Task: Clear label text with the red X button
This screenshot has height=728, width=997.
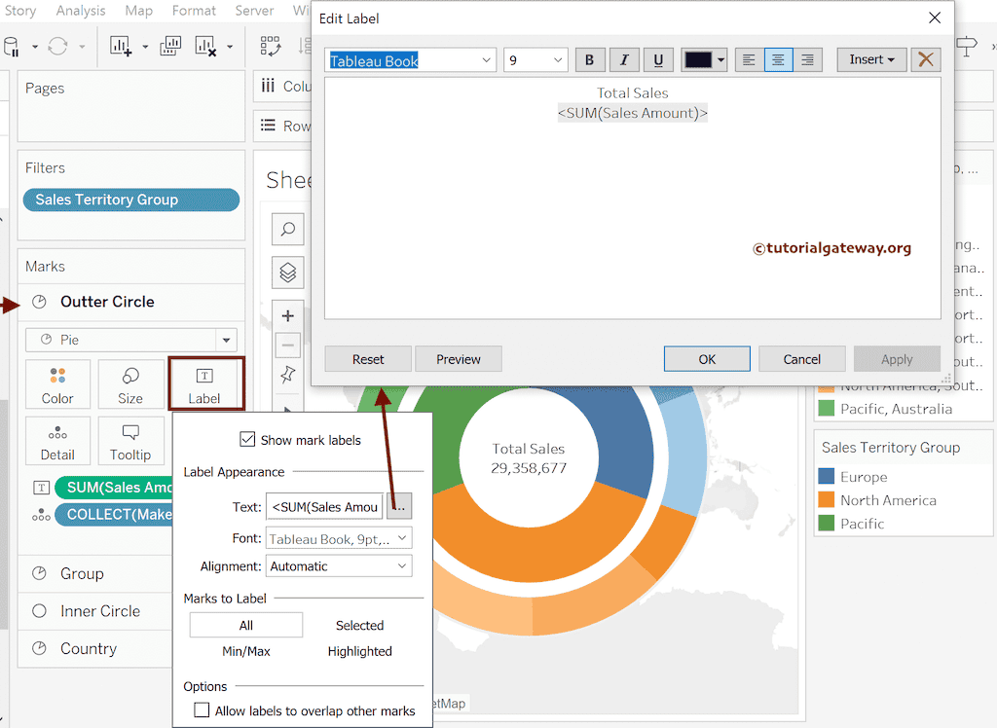Action: (x=926, y=59)
